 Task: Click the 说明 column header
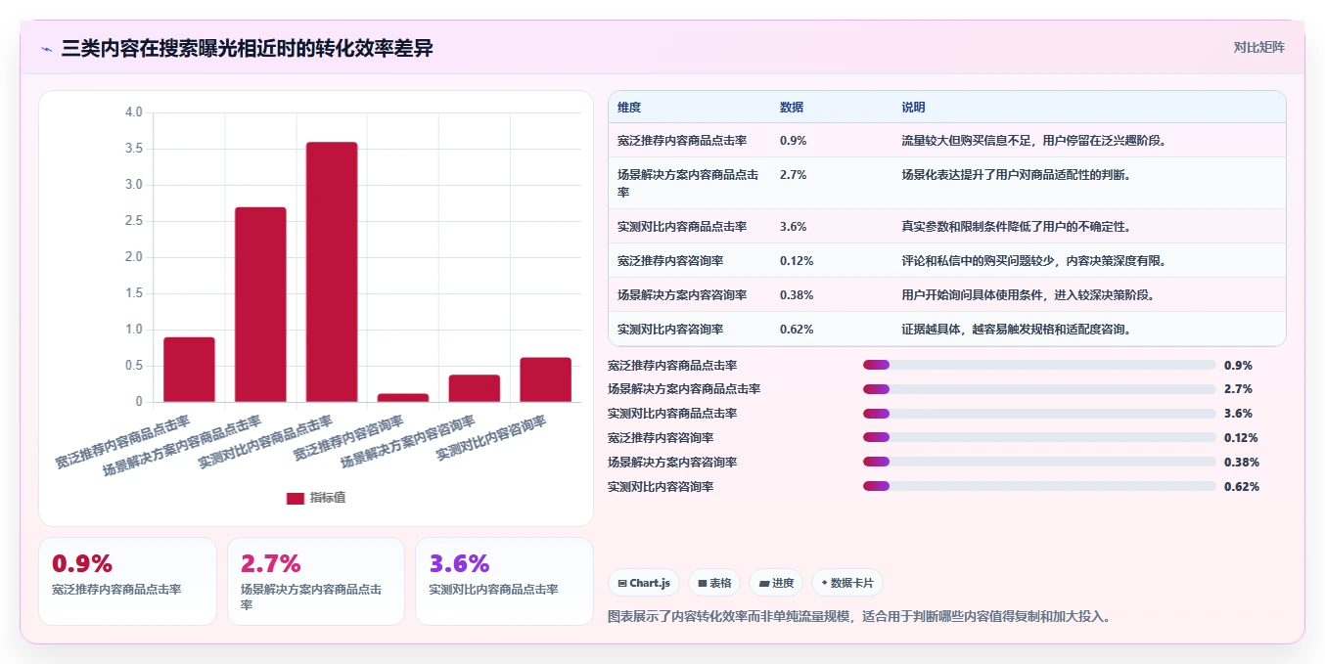pyautogui.click(x=913, y=108)
